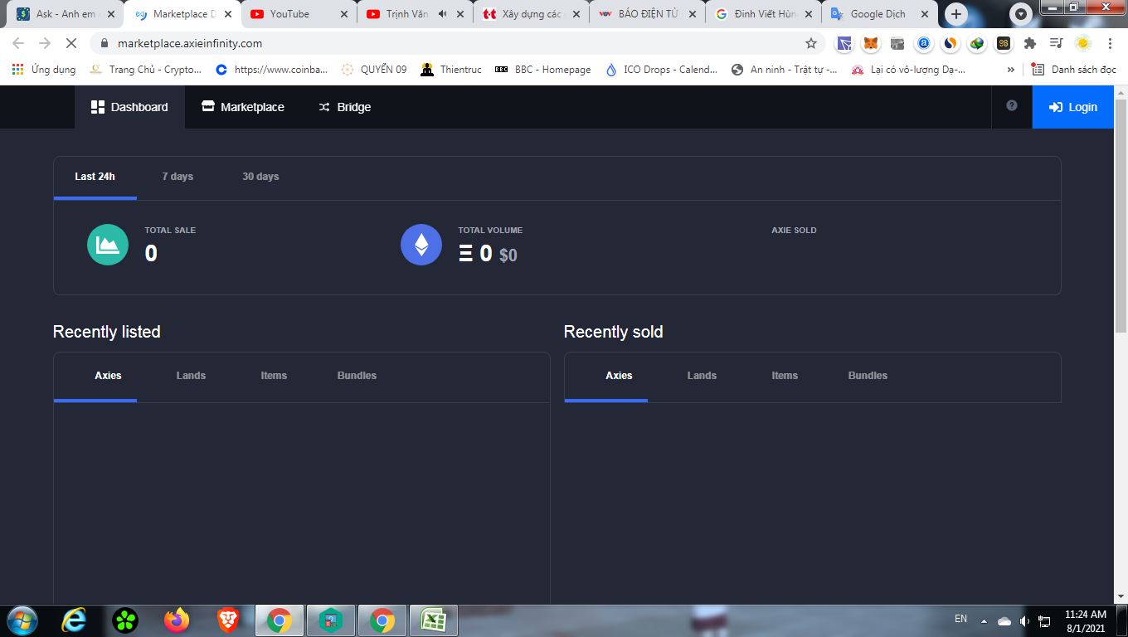Switch to the YouTube browser tab
This screenshot has width=1128, height=637.
click(299, 14)
